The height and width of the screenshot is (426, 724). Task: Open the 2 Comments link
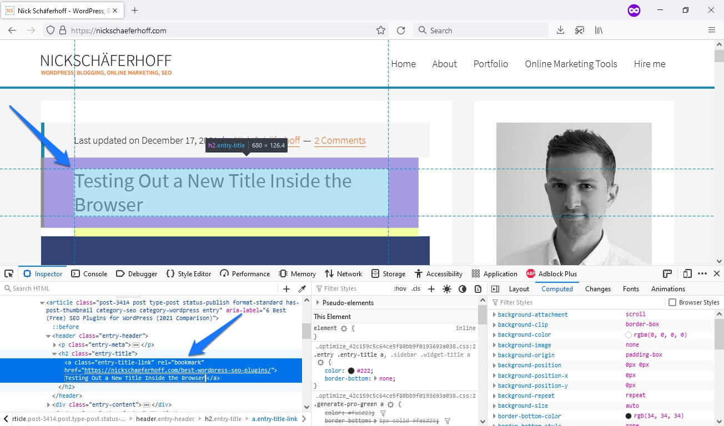[340, 141]
